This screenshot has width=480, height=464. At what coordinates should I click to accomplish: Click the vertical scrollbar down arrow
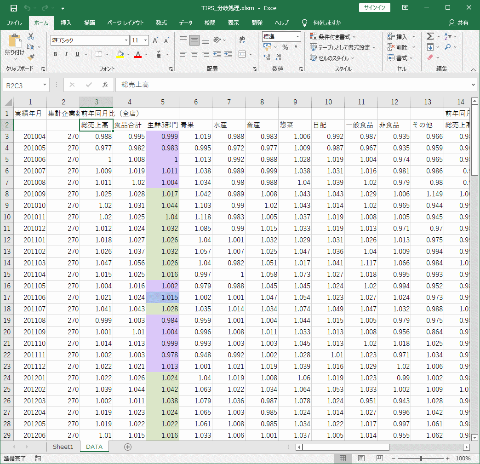click(474, 437)
